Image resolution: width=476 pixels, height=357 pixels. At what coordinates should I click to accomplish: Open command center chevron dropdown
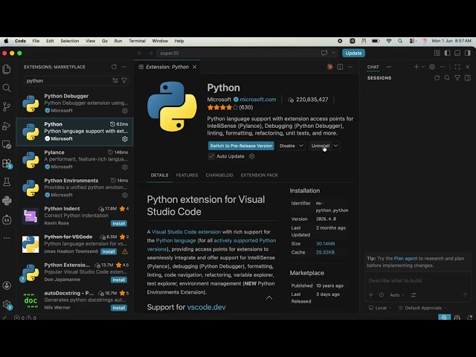point(334,53)
